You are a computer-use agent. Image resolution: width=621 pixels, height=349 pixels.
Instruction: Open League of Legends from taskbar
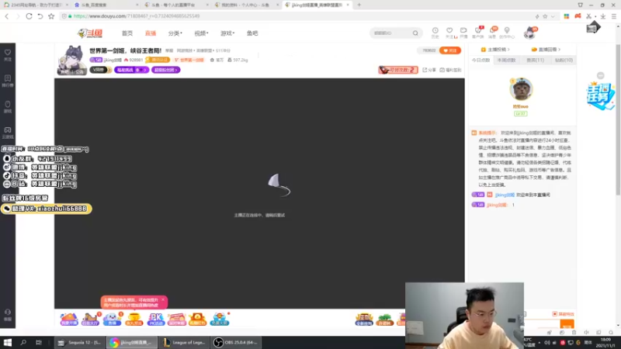(185, 342)
